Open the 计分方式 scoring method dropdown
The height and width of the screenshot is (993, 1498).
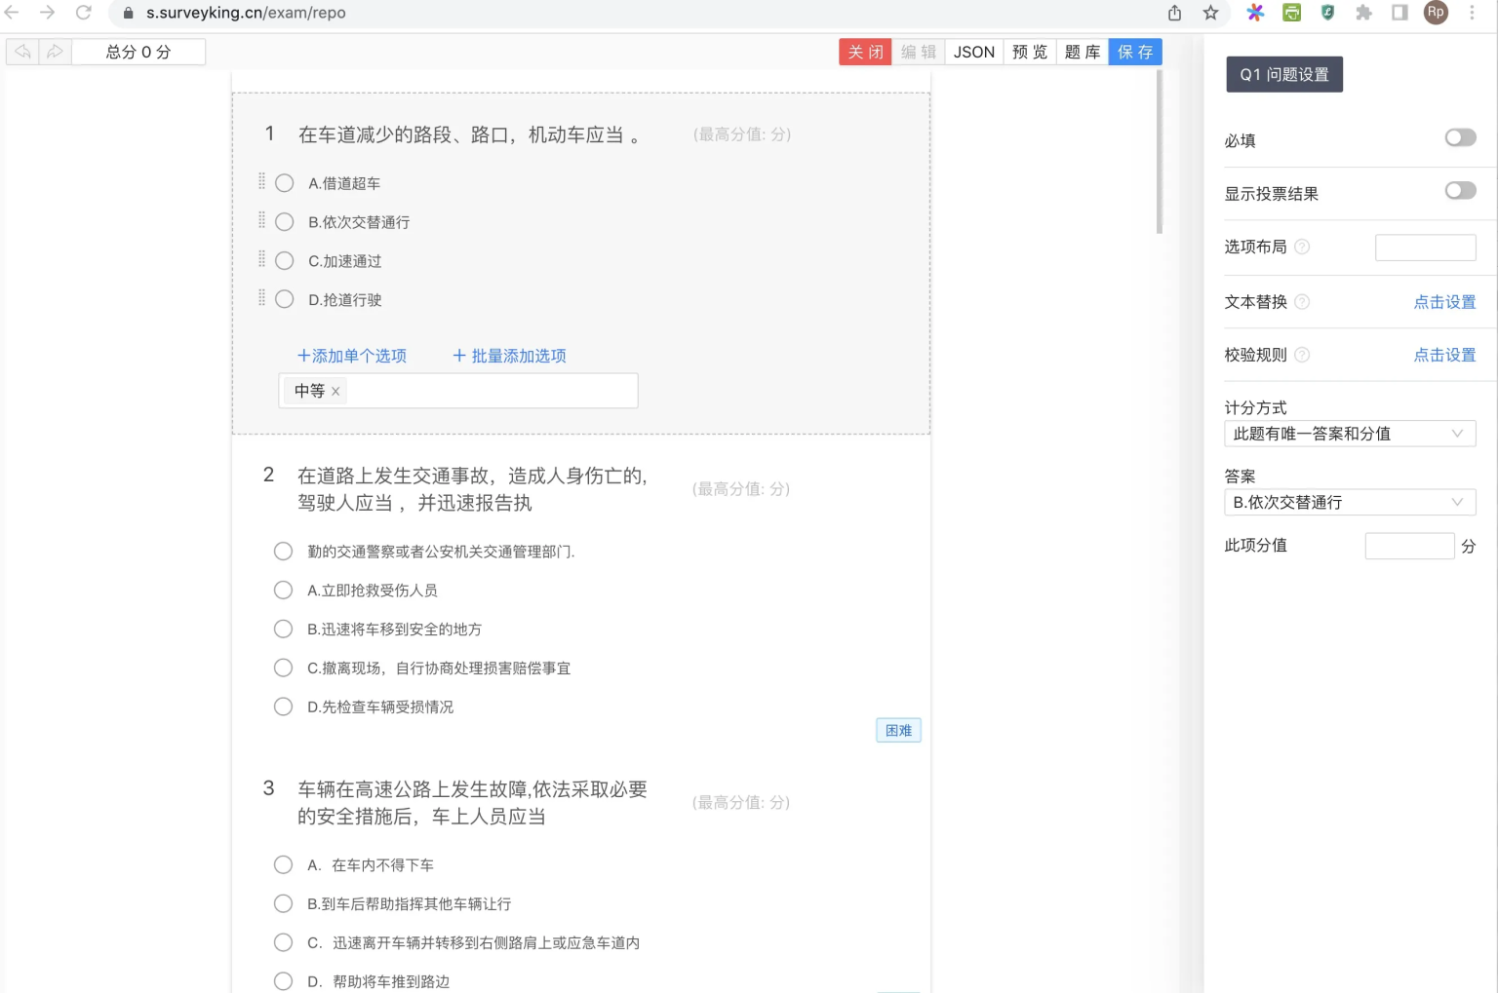pos(1350,434)
